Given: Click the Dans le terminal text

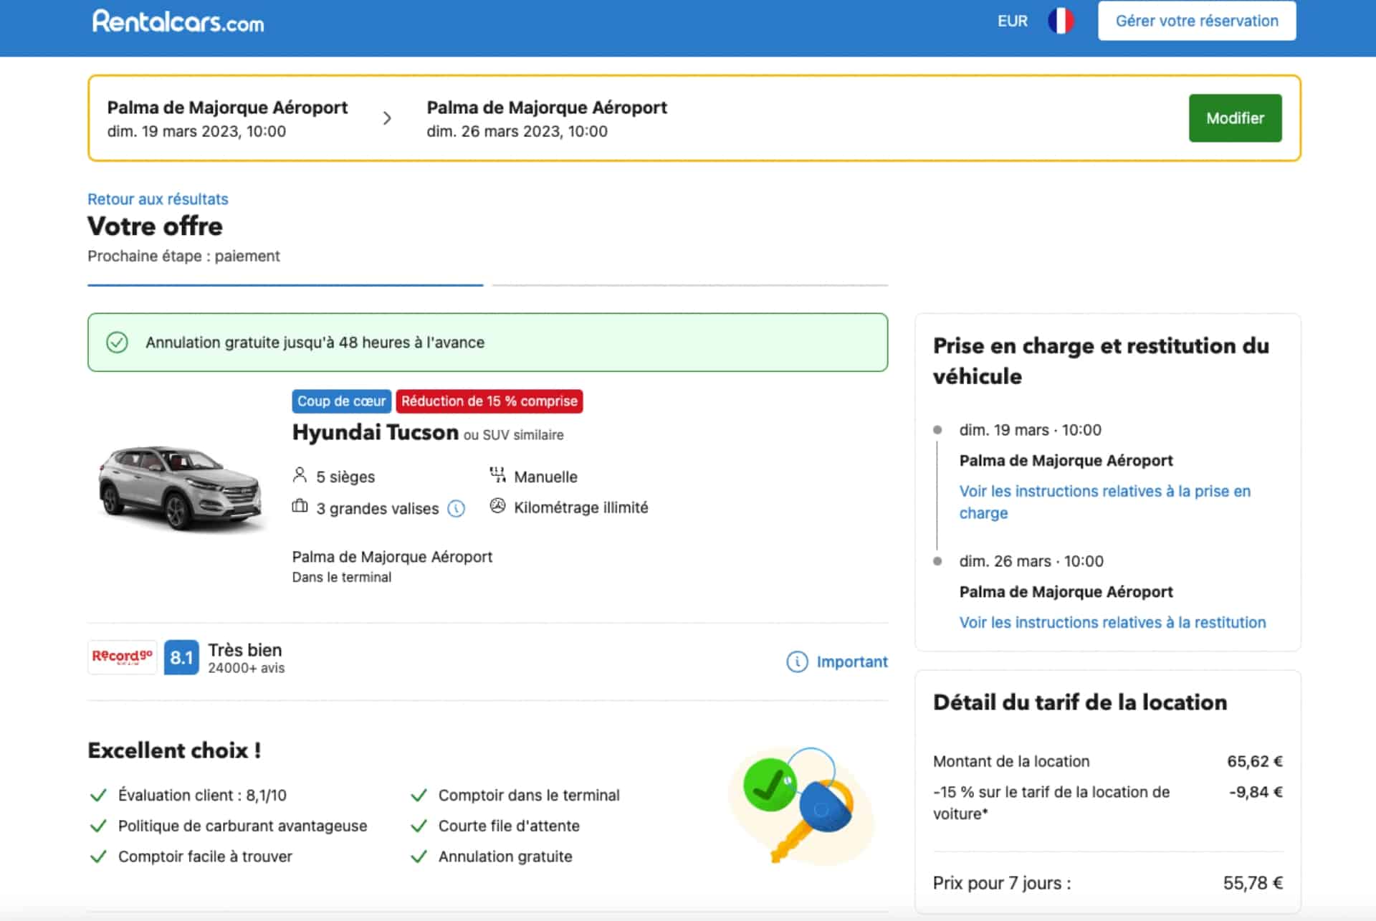Looking at the screenshot, I should pos(342,577).
